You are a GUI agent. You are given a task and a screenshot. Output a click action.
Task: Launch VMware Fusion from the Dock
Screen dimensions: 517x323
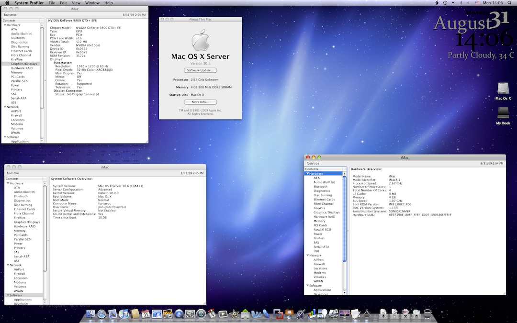click(x=278, y=314)
